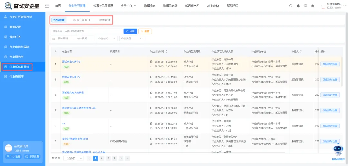The image size is (348, 166).
Task: Sort by 申请人 column arrows
Action: pos(301,51)
